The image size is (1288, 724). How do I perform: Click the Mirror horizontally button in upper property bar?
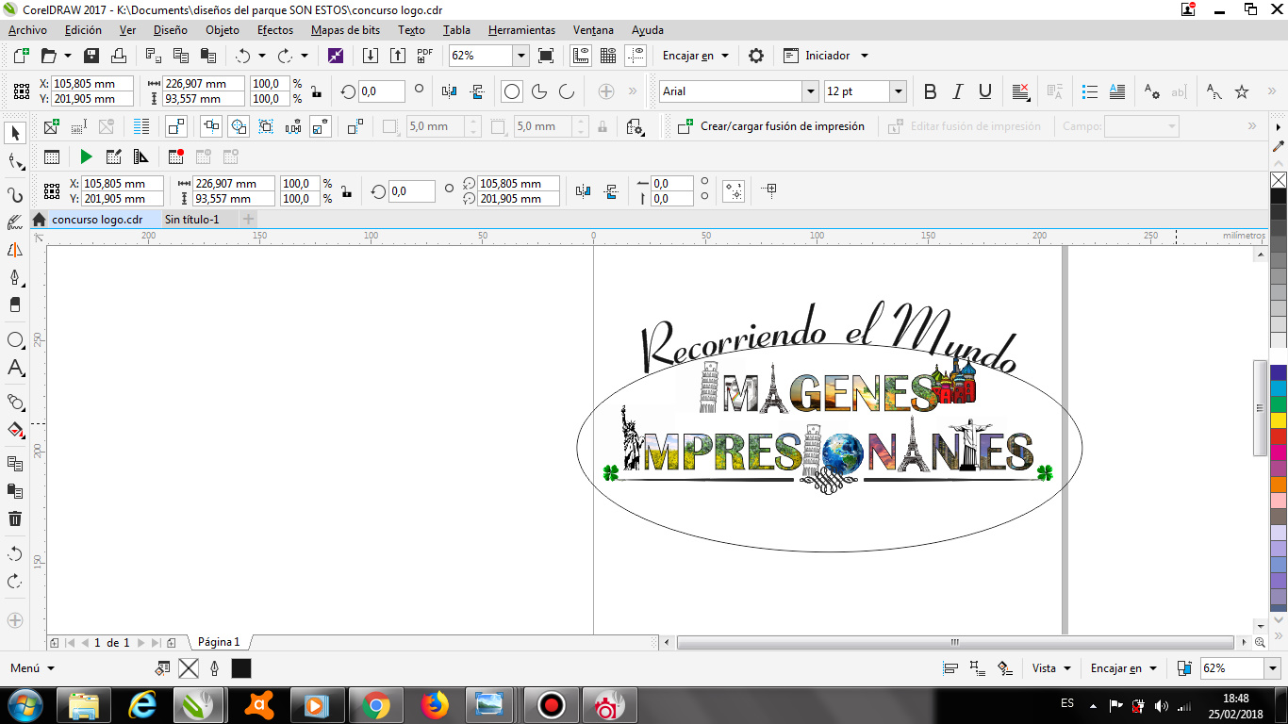coord(450,91)
